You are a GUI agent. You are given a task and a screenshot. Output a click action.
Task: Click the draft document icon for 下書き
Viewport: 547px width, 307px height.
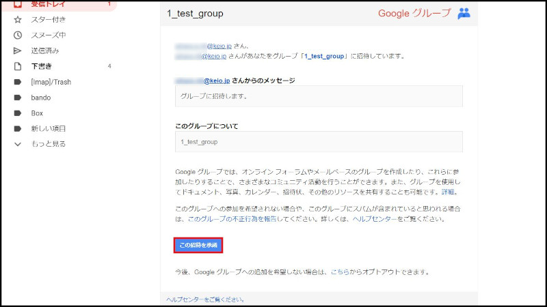click(x=18, y=66)
